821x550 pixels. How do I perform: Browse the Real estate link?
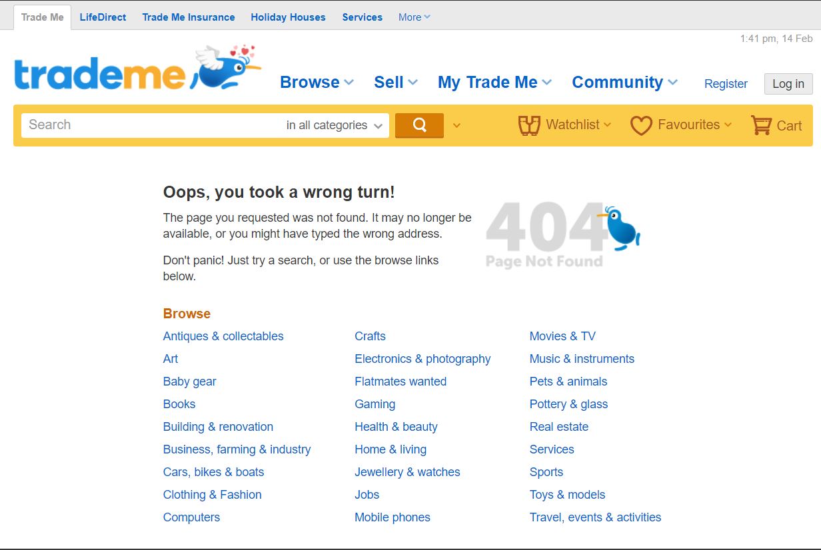click(x=559, y=427)
